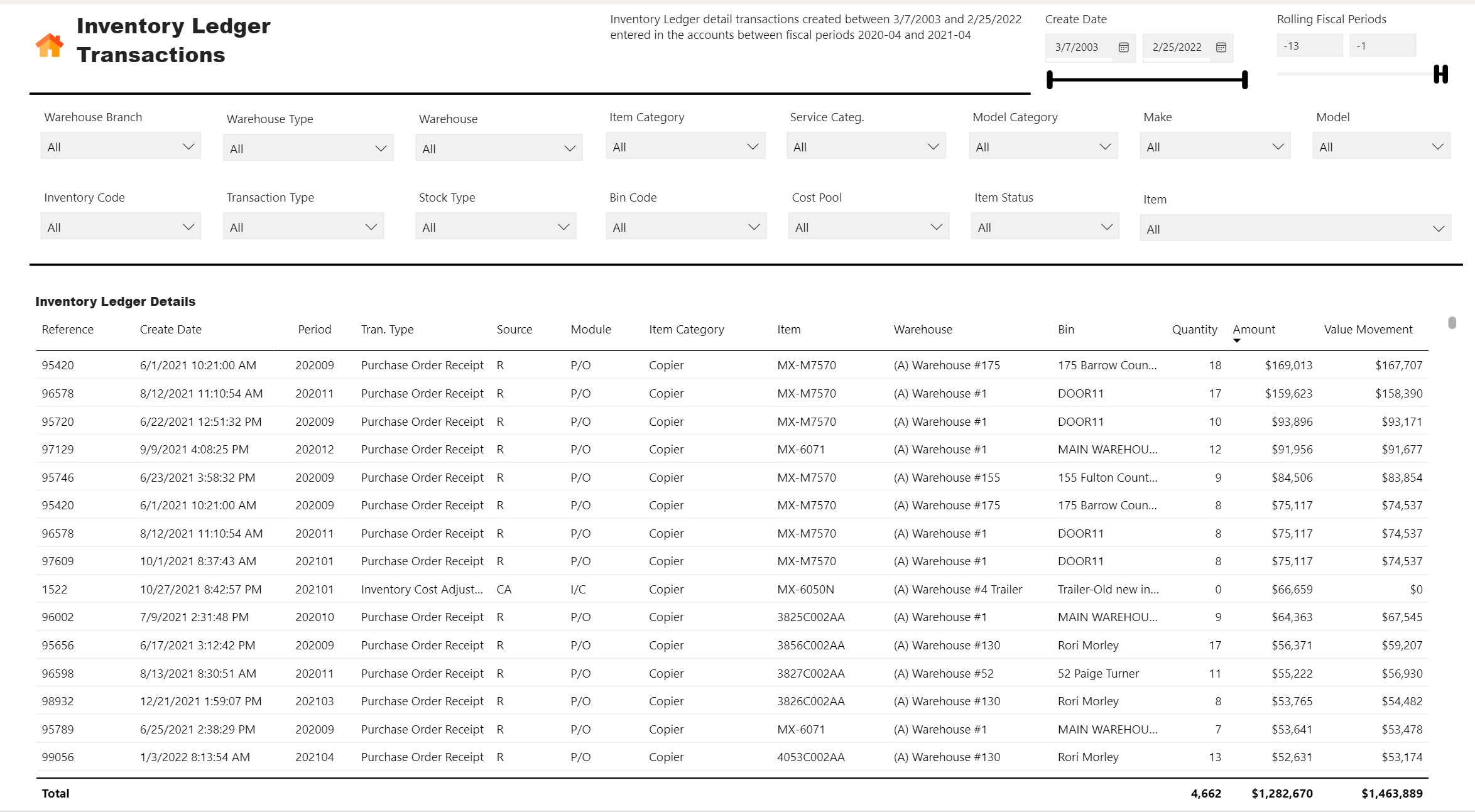The image size is (1475, 812).
Task: Click the 52 Paige Turner bin cell
Action: coord(1097,673)
